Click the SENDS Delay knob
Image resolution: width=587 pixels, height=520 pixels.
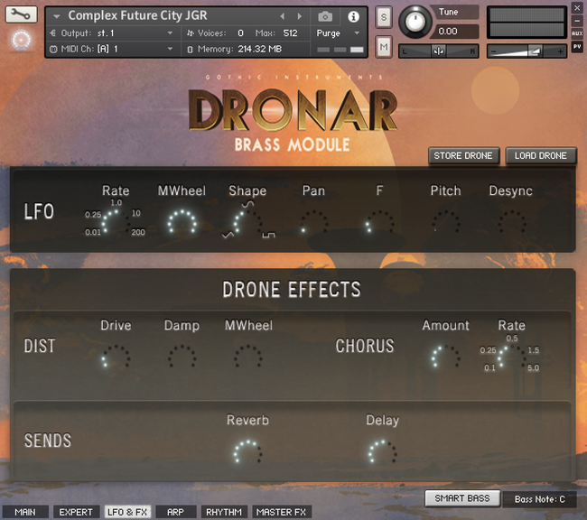(382, 451)
